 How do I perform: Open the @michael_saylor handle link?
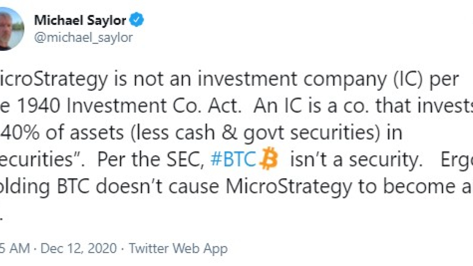pyautogui.click(x=83, y=38)
